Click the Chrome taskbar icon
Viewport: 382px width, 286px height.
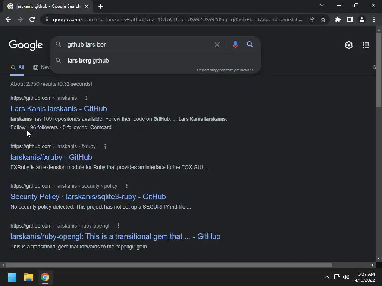45,277
